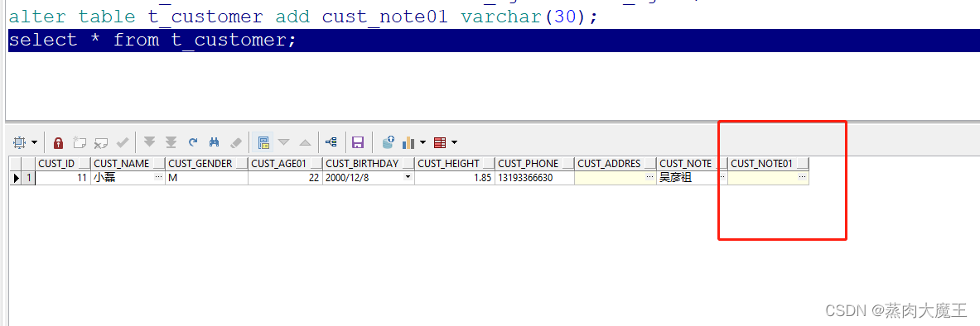Image resolution: width=980 pixels, height=326 pixels.
Task: Open the select-mode dropdown arrow
Action: [34, 142]
